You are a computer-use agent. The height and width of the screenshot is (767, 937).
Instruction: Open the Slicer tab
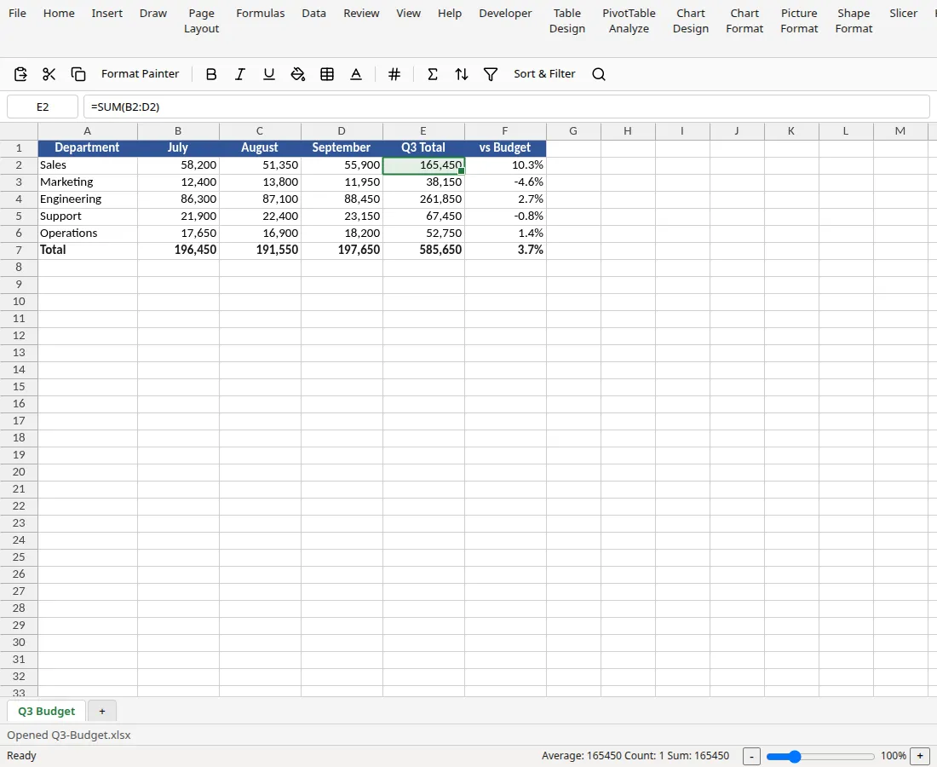903,13
